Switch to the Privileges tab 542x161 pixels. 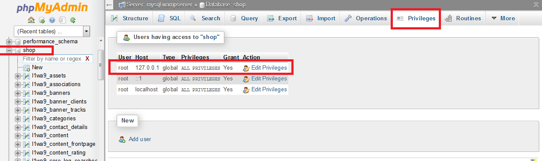(x=416, y=18)
